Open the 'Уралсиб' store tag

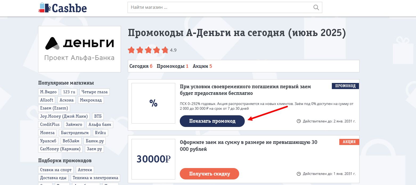[x=48, y=141]
